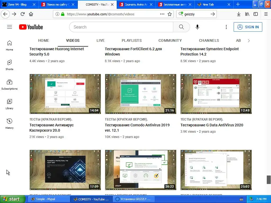Screen dimensions: 271x203
Task: Open a new browser tab with plus
Action: (238, 4)
